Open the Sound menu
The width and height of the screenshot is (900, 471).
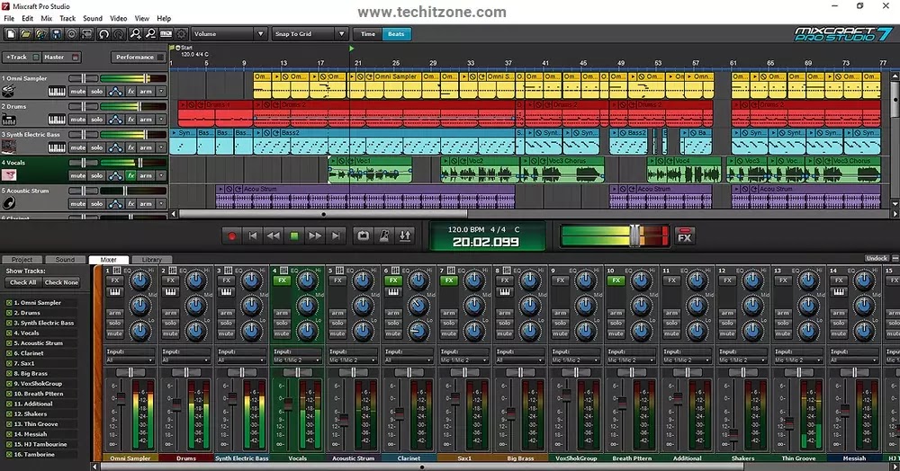tap(93, 18)
